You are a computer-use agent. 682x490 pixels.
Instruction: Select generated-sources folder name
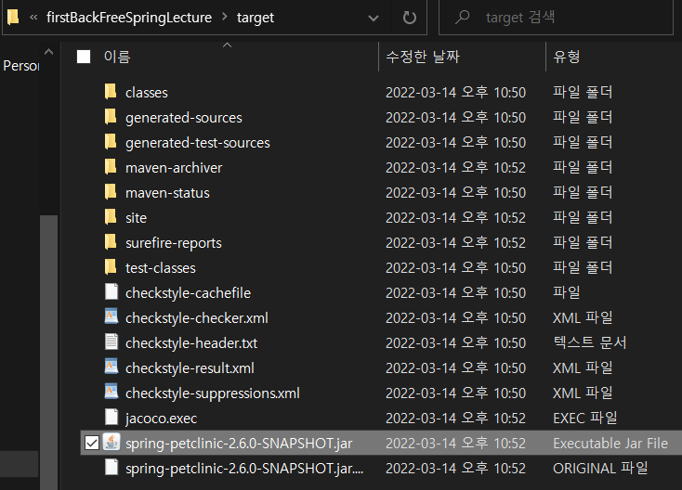pos(184,118)
